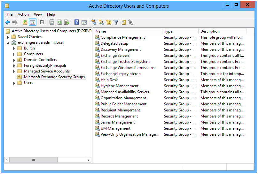This screenshot has width=258, height=174.
Task: Expand the Users container
Action: pyautogui.click(x=14, y=83)
